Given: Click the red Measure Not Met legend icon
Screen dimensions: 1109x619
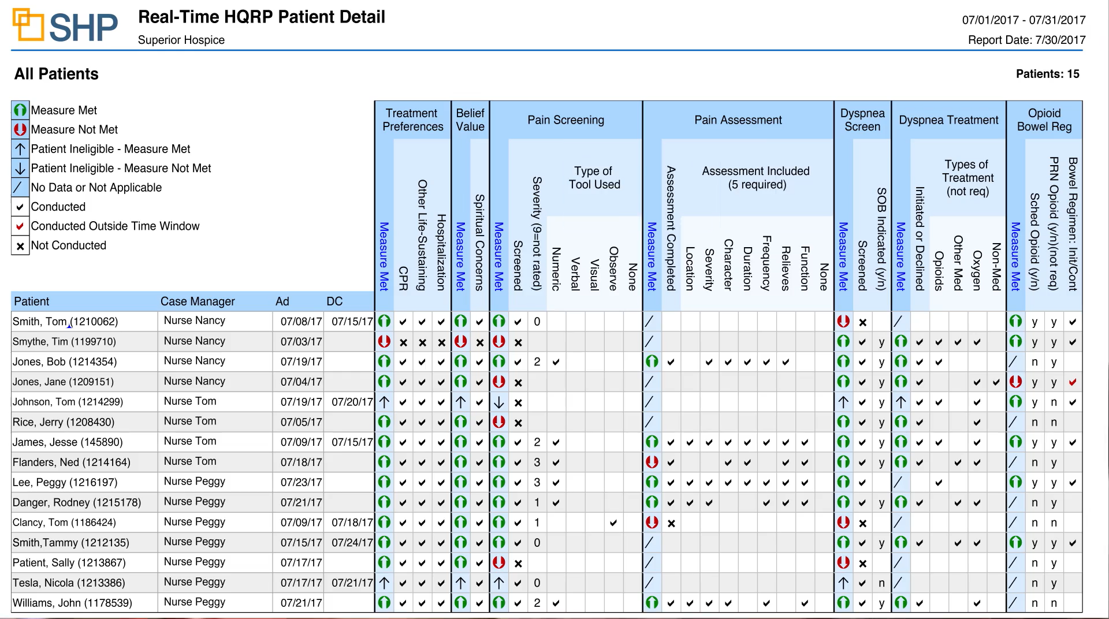Looking at the screenshot, I should (x=20, y=129).
